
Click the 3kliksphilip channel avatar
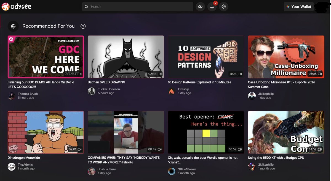coord(252,96)
